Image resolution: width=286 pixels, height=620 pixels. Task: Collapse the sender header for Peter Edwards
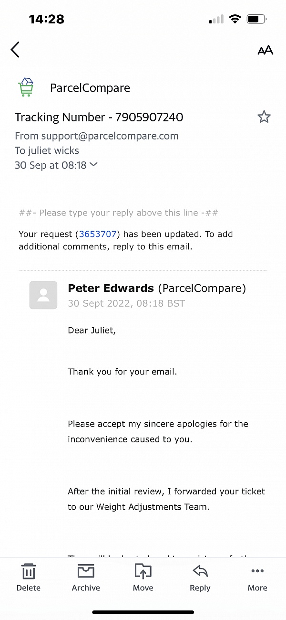click(110, 288)
